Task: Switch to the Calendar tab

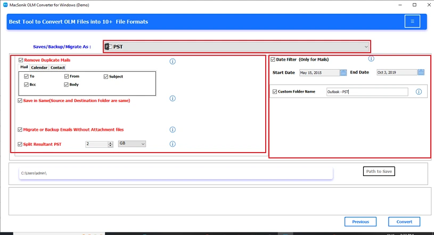Action: [39, 68]
